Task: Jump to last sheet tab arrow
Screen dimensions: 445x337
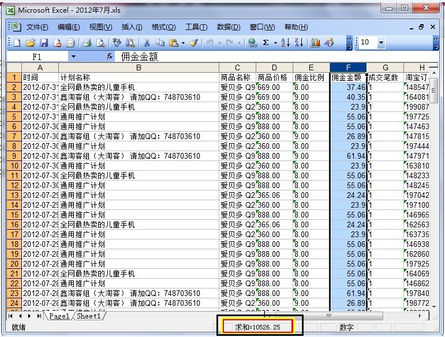Action: [x=39, y=316]
